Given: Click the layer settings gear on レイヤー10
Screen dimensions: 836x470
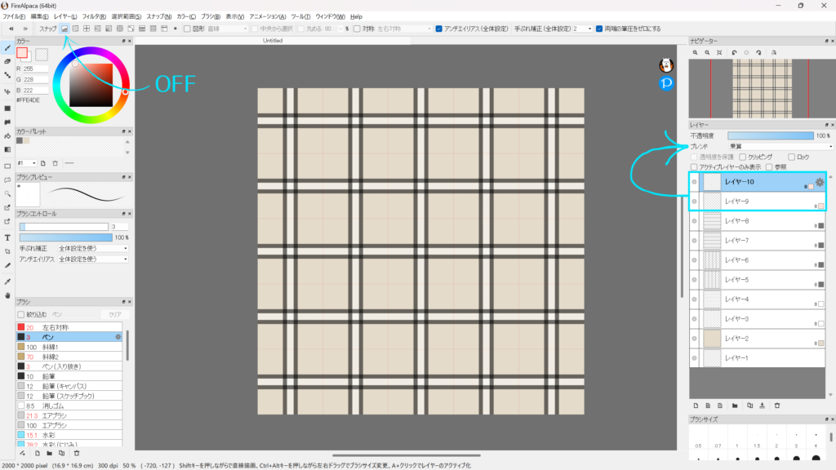Looking at the screenshot, I should (x=820, y=182).
